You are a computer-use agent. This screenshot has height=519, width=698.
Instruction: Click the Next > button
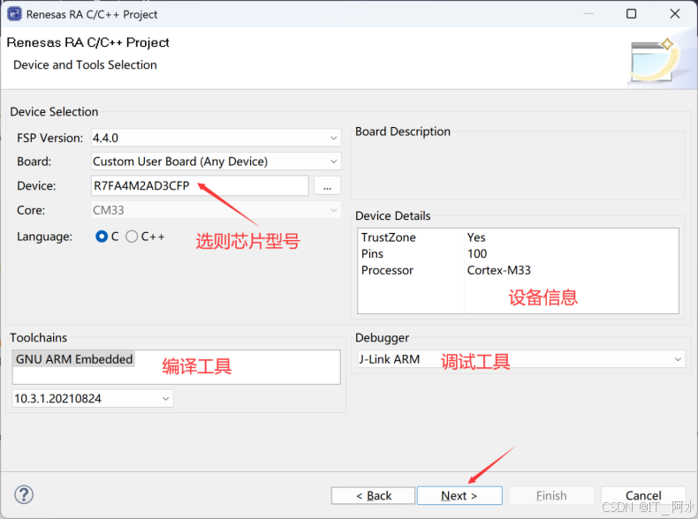pos(459,495)
